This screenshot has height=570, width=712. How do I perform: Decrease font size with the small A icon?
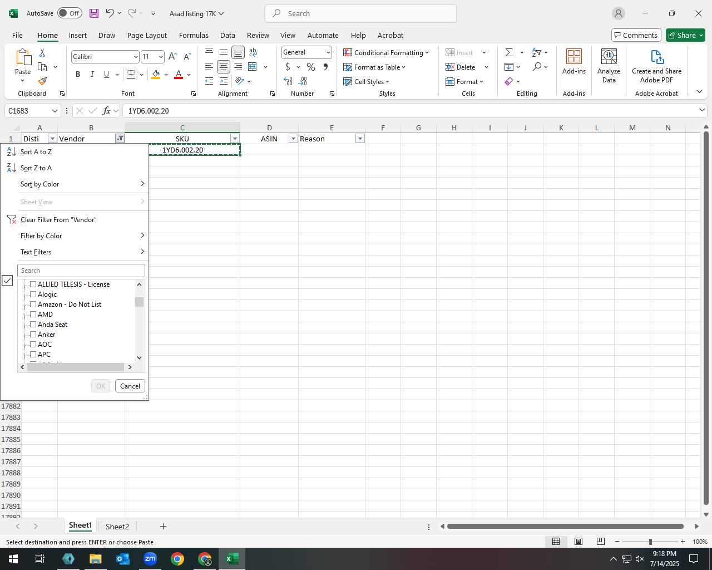pos(187,57)
